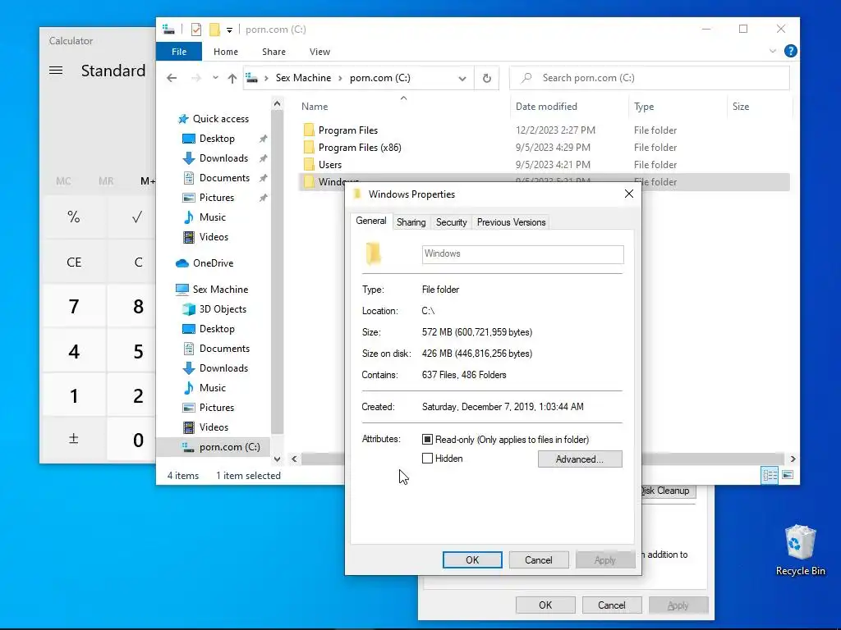Toggle the Read-only attribute checkbox
The height and width of the screenshot is (630, 841).
[427, 440]
